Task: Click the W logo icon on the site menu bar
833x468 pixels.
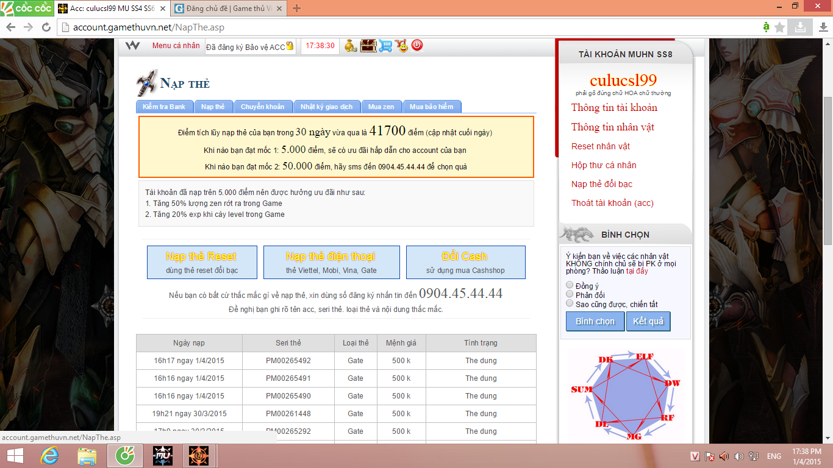Action: click(132, 45)
